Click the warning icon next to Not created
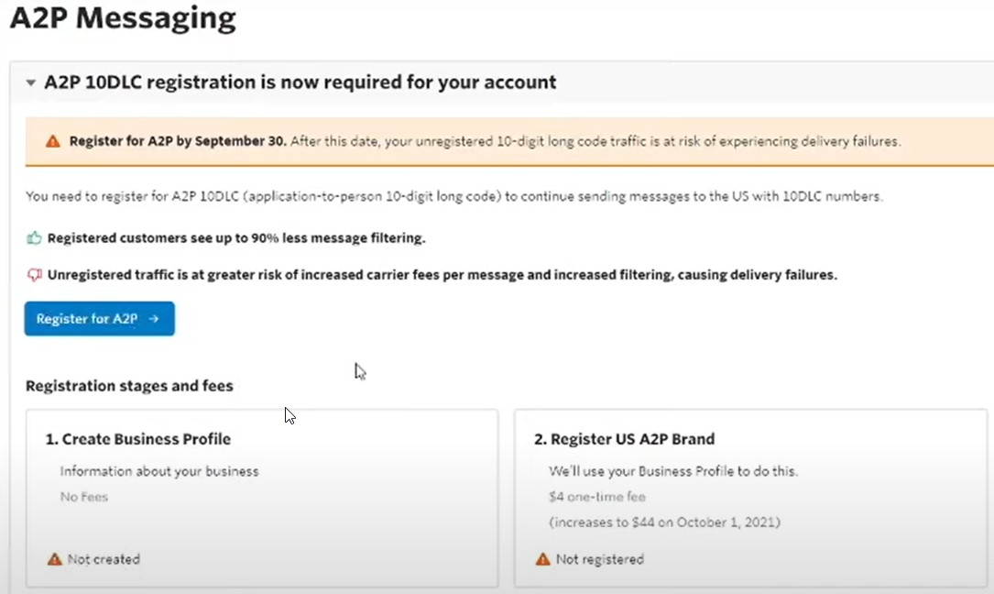The height and width of the screenshot is (594, 994). [55, 559]
